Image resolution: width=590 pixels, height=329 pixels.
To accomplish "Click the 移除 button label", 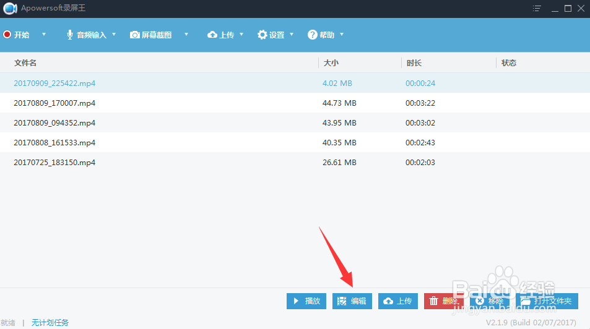I will tap(496, 301).
